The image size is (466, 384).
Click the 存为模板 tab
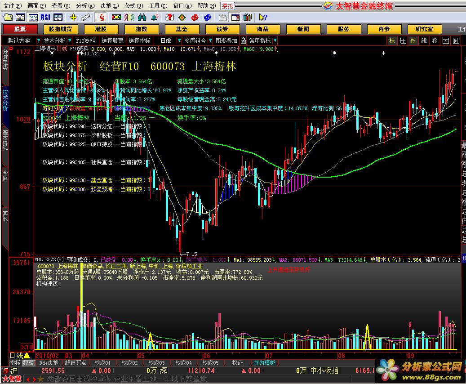click(264, 362)
